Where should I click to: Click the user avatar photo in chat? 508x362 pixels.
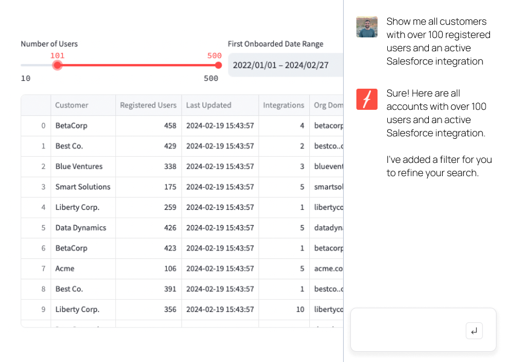pos(367,27)
